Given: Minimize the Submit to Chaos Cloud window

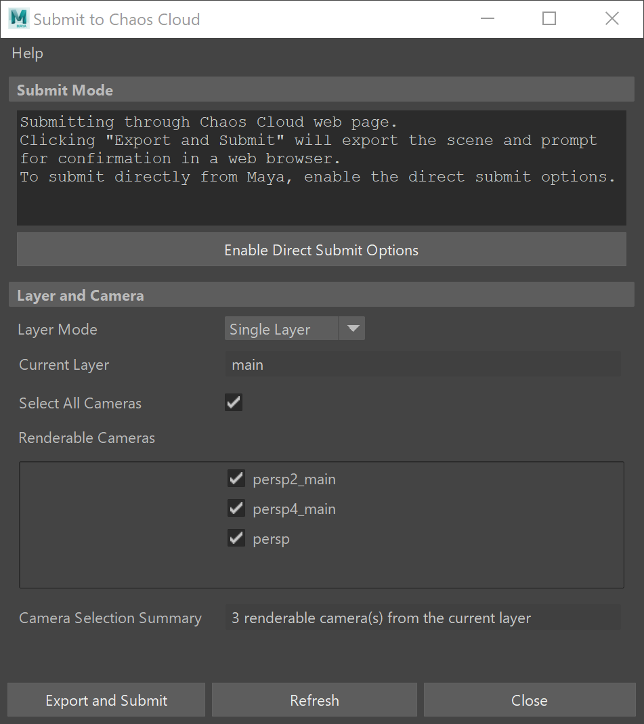Looking at the screenshot, I should pos(488,18).
